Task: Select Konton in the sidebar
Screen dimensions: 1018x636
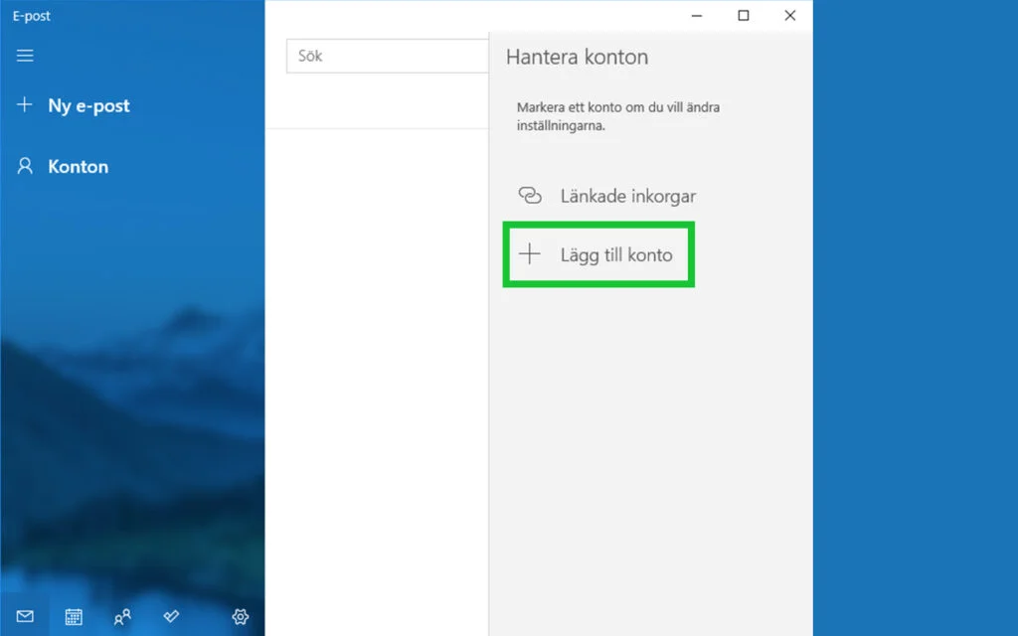Action: pyautogui.click(x=78, y=166)
